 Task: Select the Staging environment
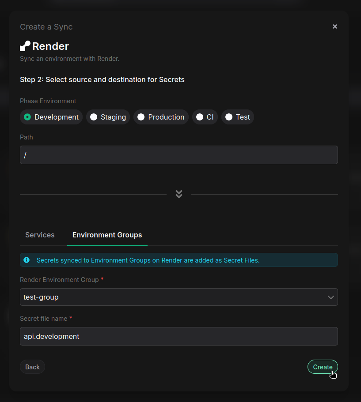(108, 117)
